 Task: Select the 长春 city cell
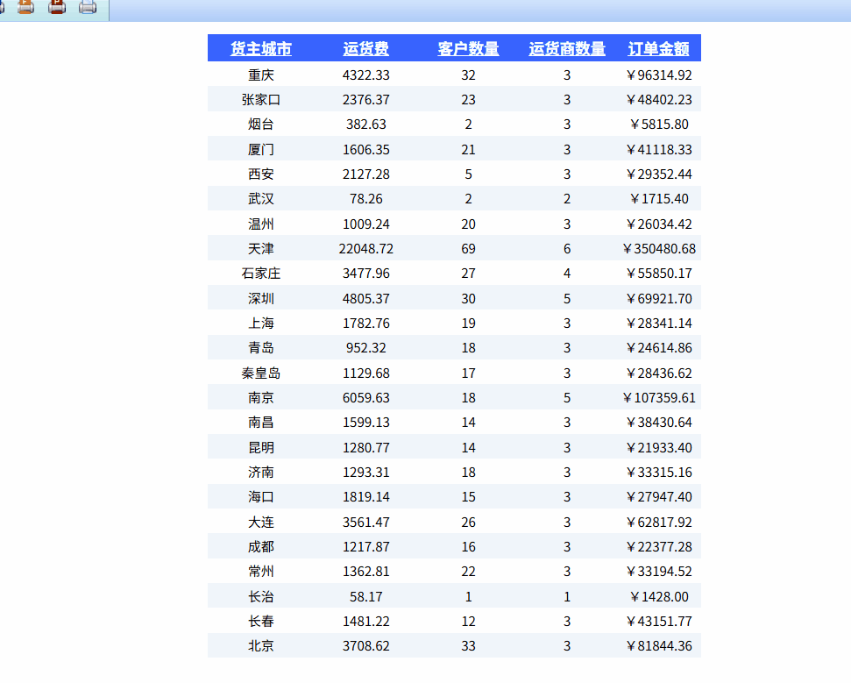[x=261, y=621]
